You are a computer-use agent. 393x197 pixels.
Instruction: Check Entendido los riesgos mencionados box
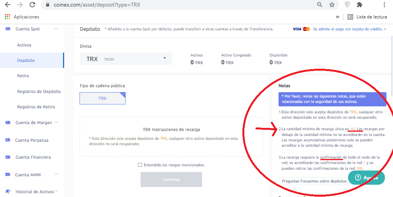tap(140, 165)
